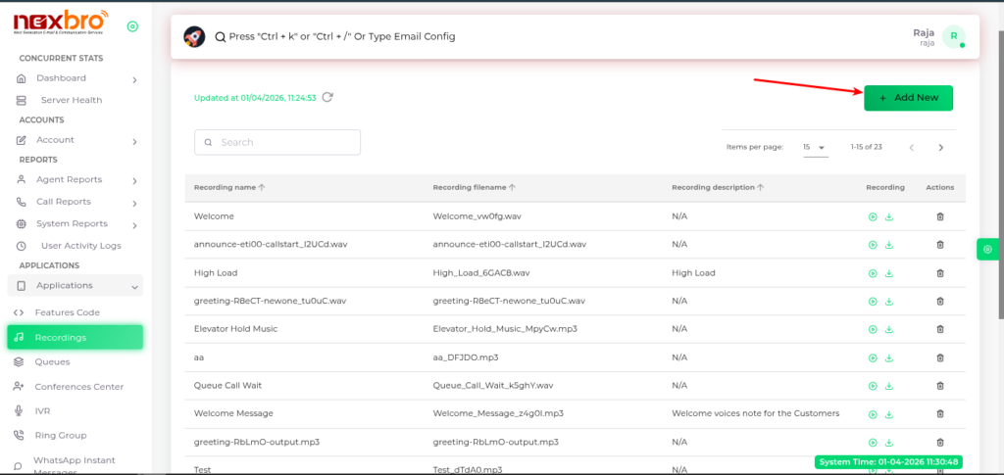Delete the Queue Call Wait recording
This screenshot has height=475, width=1004.
[x=939, y=386]
